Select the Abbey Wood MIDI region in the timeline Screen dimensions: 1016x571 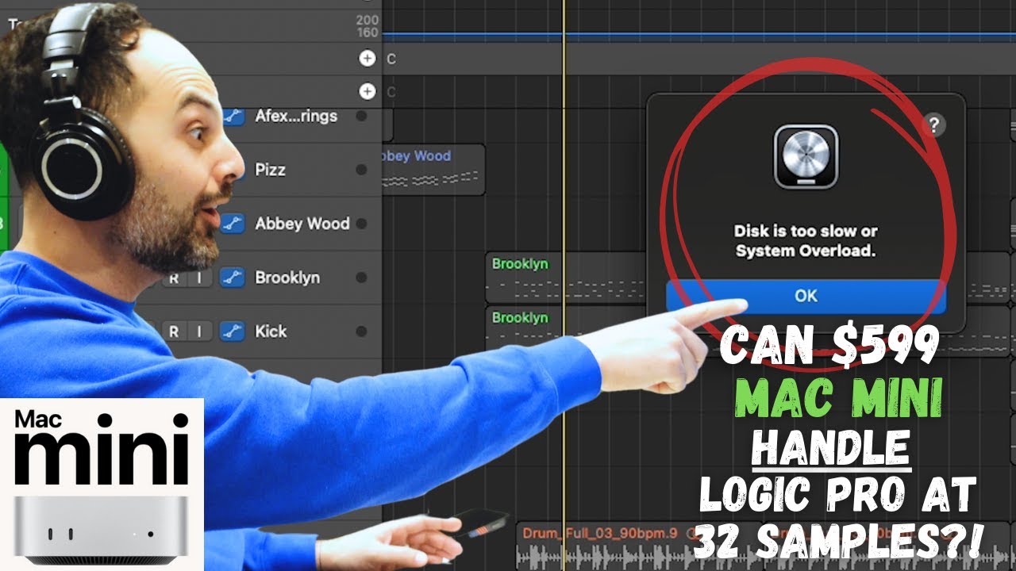433,170
